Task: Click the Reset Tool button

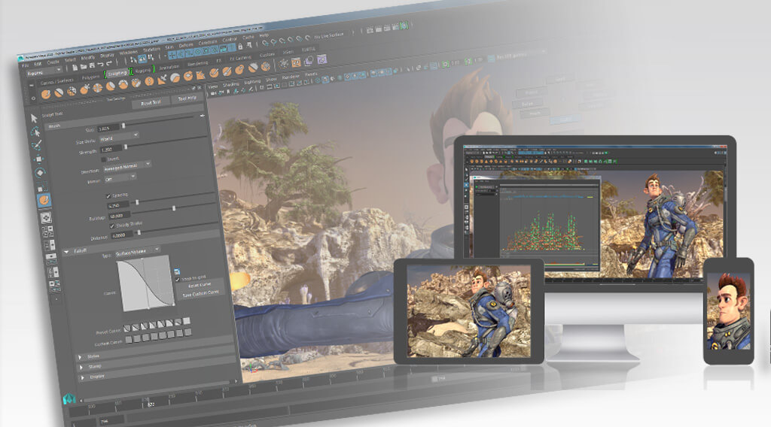Action: (x=151, y=102)
